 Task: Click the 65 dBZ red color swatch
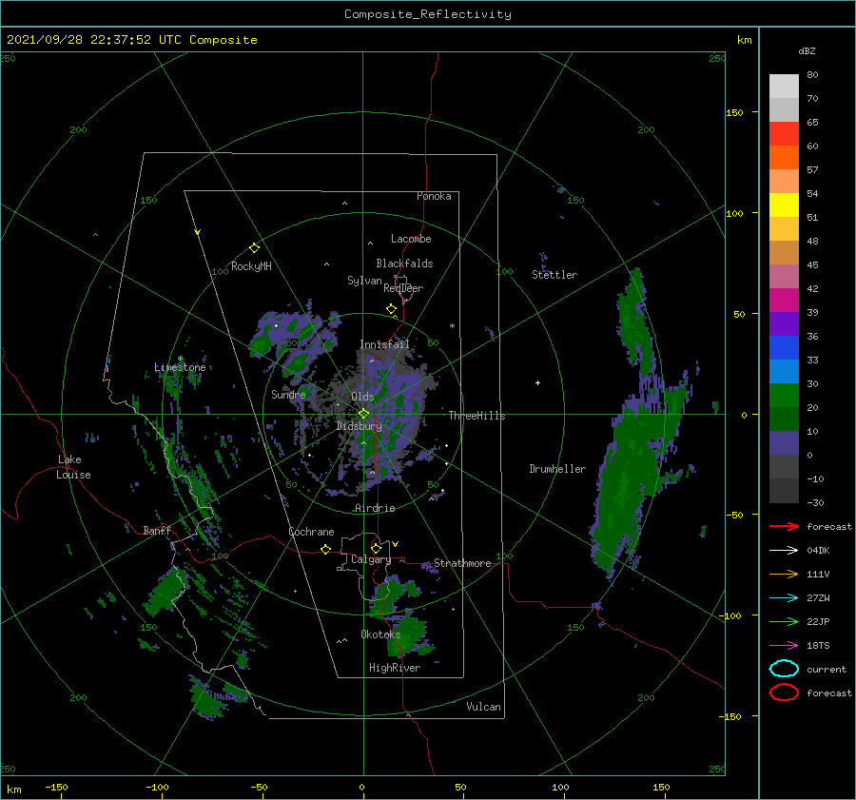tap(784, 133)
